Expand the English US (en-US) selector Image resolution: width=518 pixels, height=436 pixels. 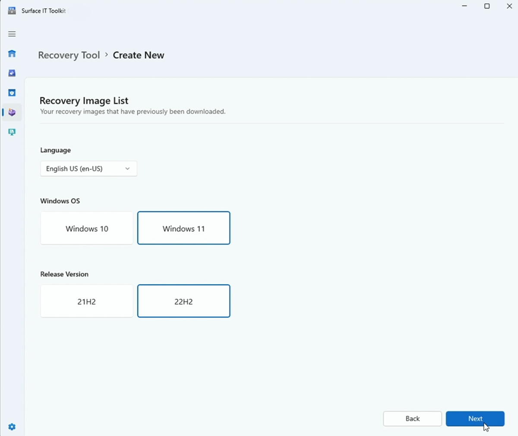[88, 168]
